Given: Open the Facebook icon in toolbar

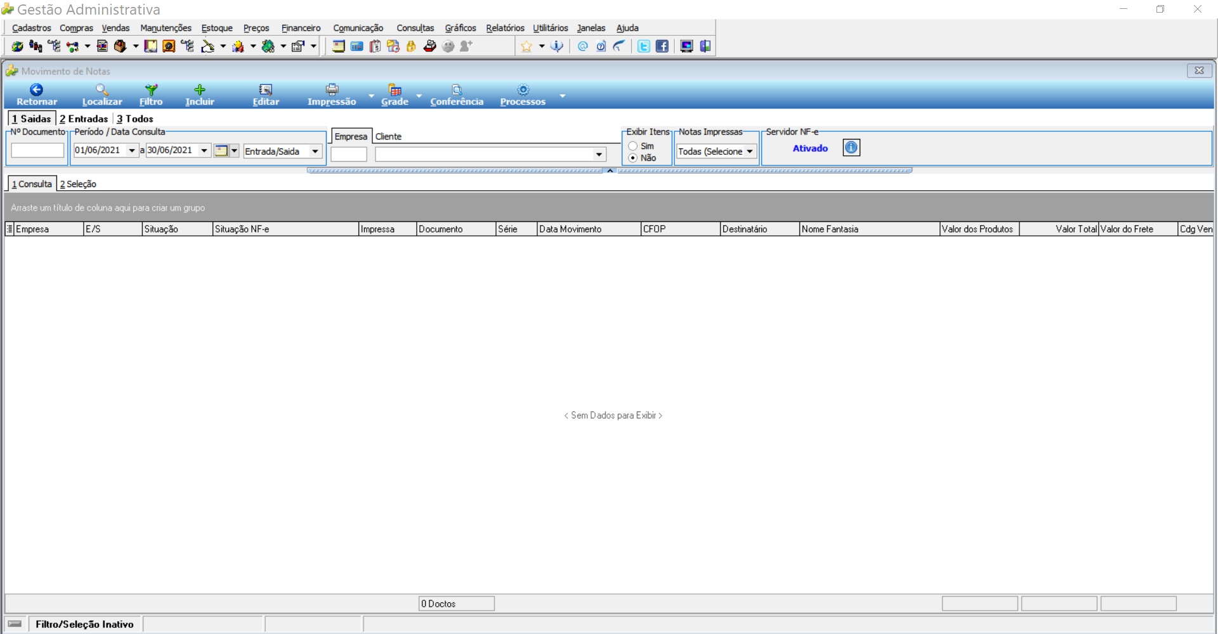Looking at the screenshot, I should tap(662, 46).
